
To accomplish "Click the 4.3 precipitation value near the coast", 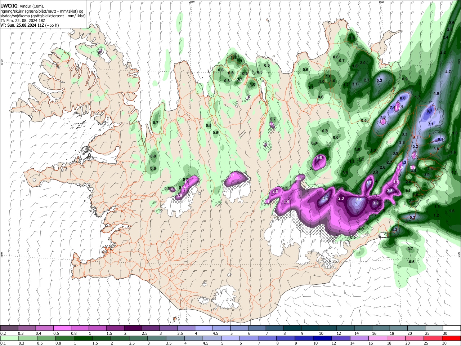I will tap(394, 230).
